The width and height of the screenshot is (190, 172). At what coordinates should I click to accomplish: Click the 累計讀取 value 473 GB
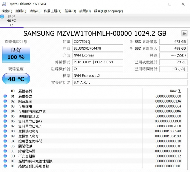click(174, 42)
